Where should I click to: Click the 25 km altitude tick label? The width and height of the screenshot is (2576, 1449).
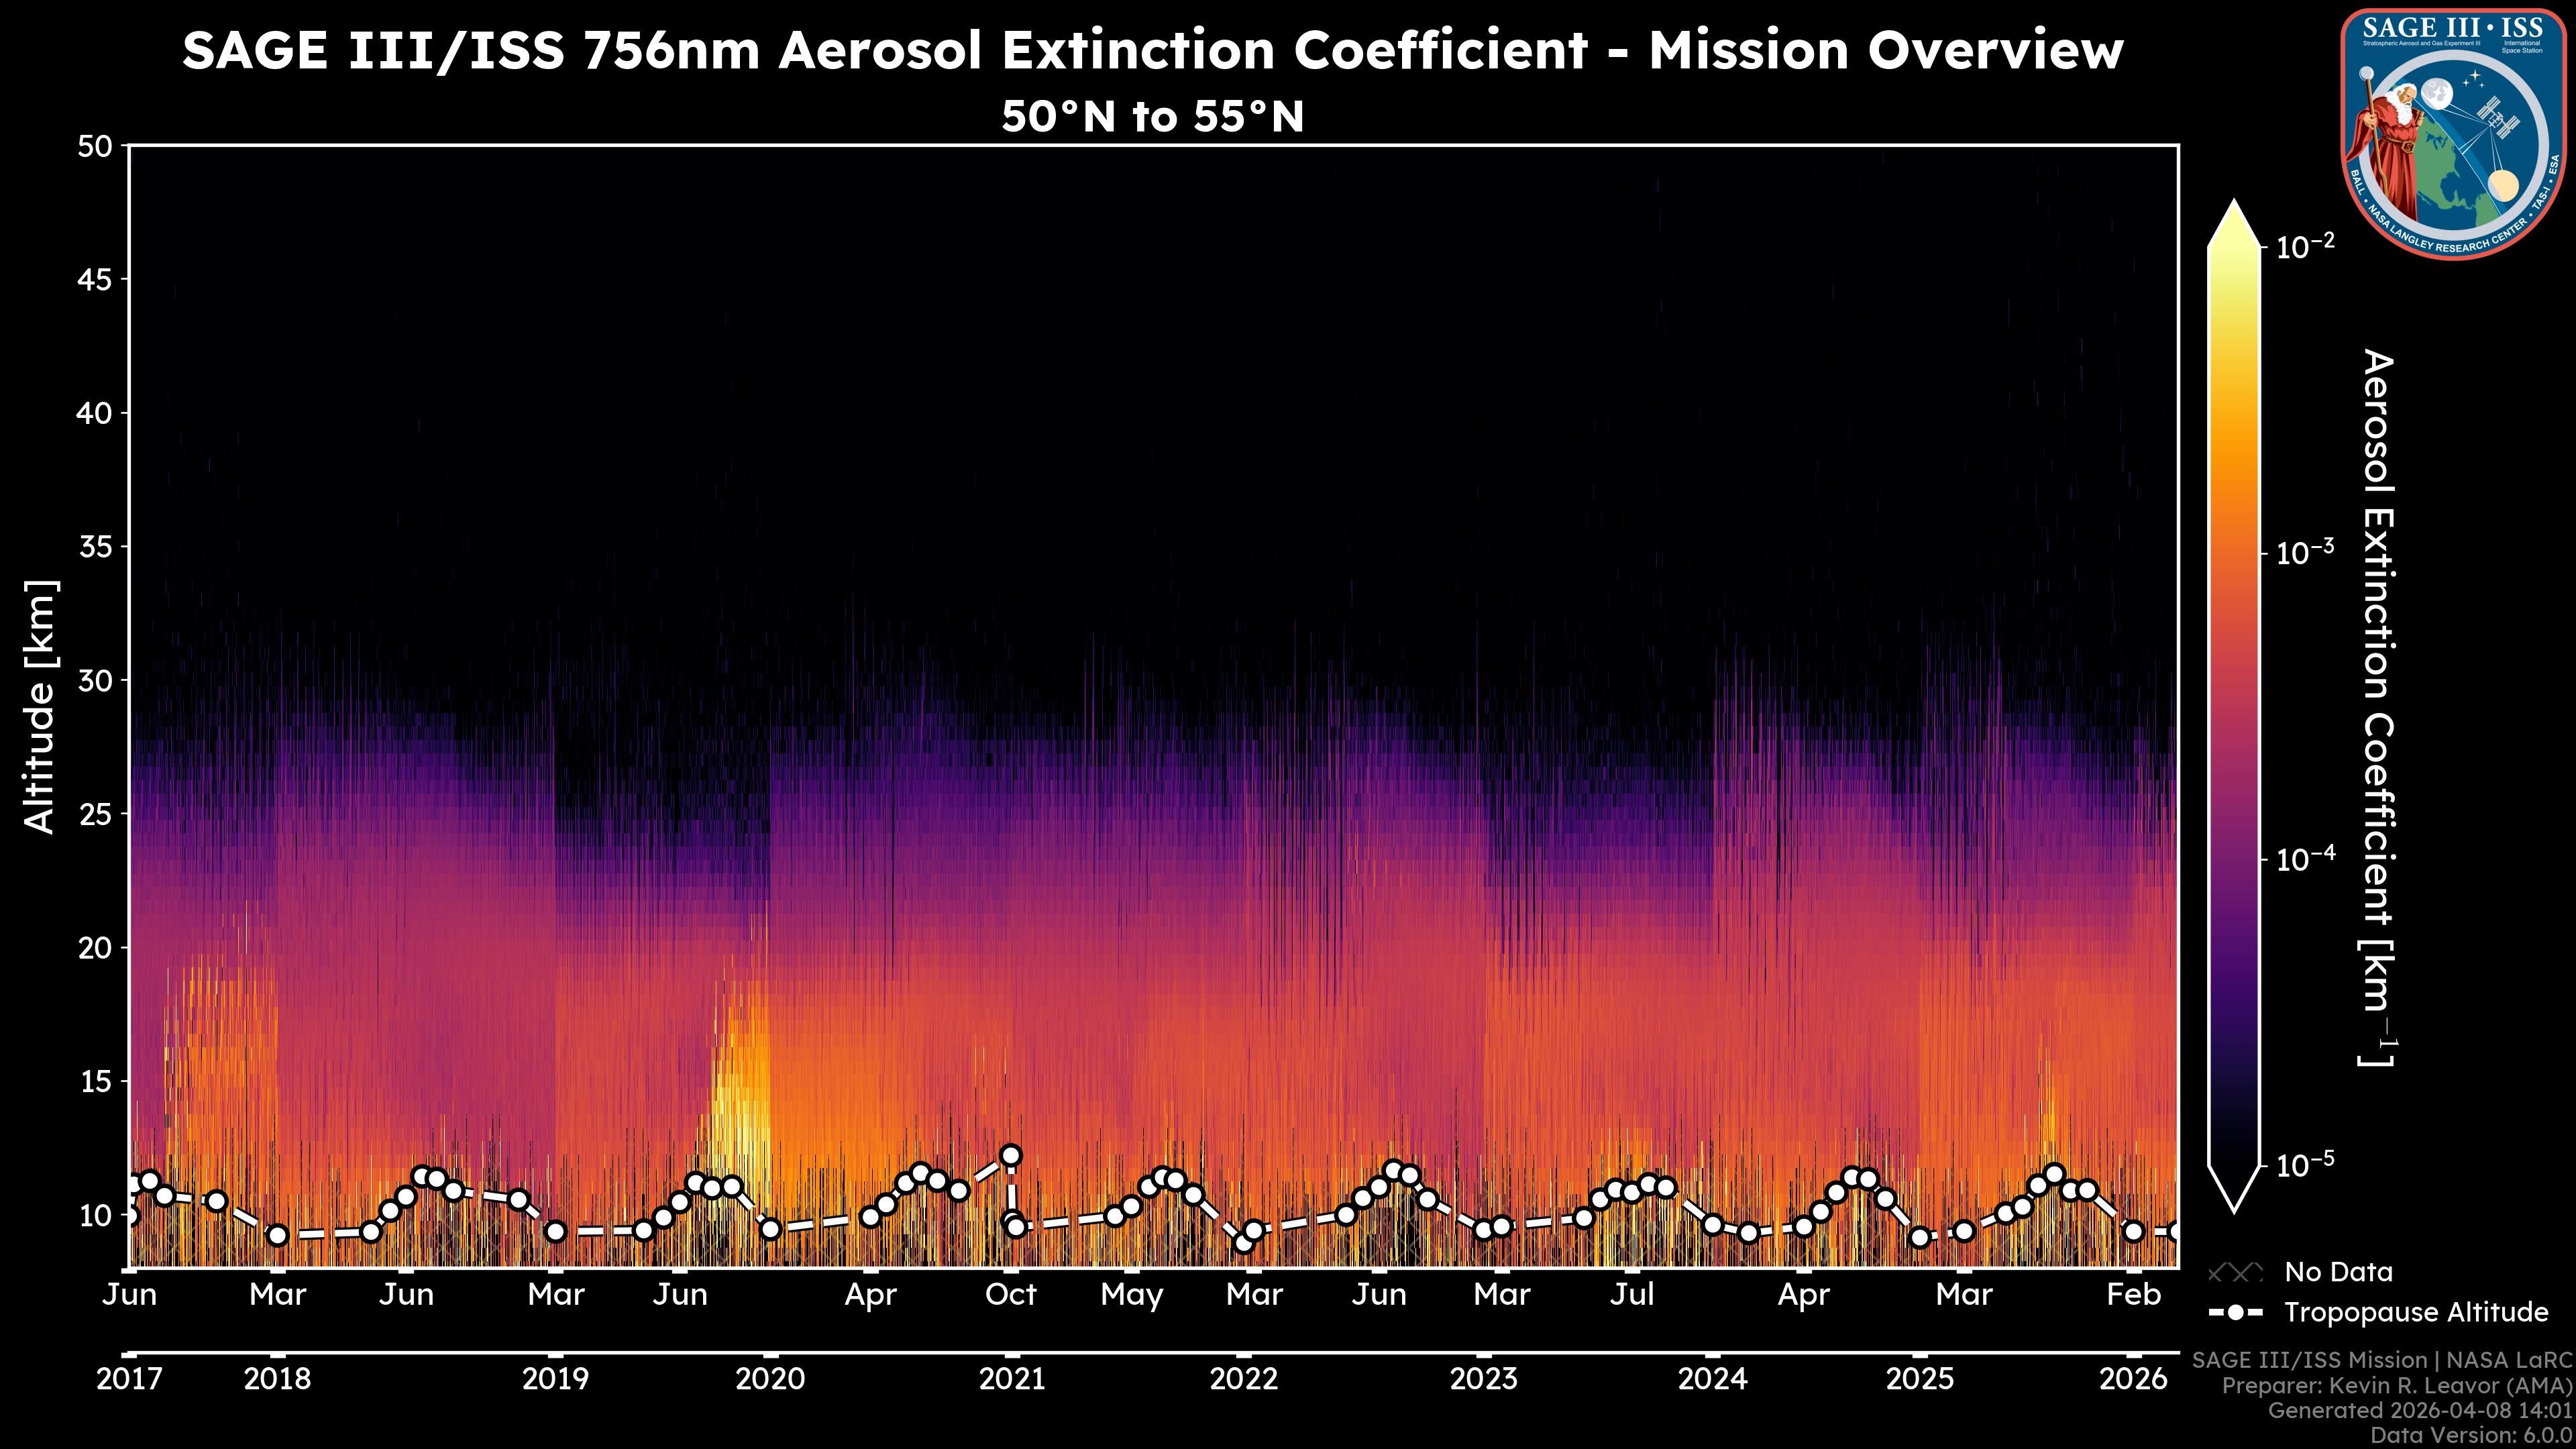click(x=95, y=814)
